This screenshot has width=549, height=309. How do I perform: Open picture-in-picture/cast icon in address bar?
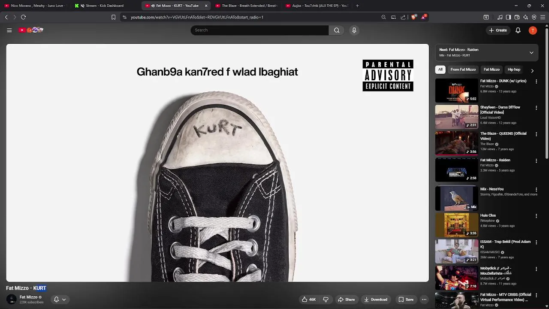[x=393, y=17]
